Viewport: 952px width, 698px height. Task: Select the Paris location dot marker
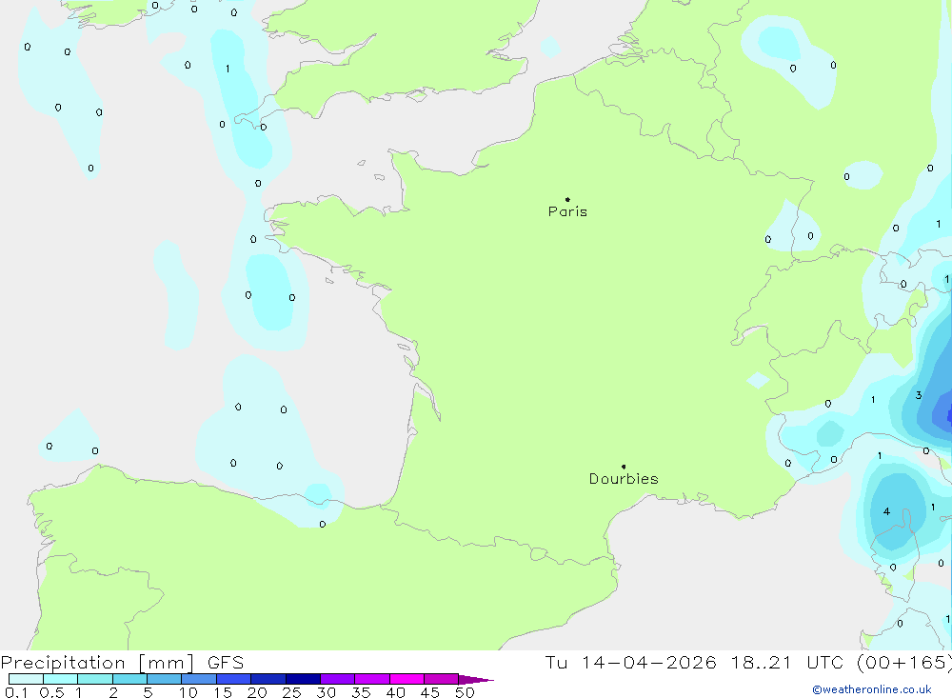567,199
